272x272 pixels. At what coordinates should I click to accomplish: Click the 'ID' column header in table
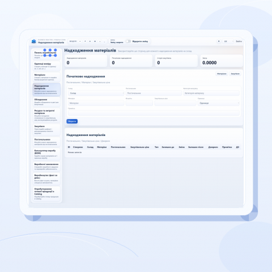[69, 147]
